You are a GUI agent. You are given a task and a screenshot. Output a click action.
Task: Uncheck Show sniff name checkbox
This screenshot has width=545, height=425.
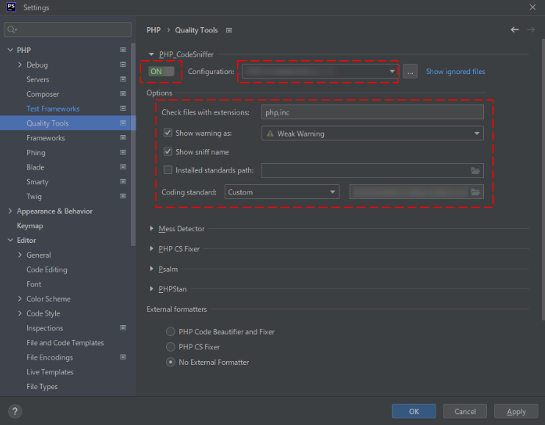click(x=168, y=152)
